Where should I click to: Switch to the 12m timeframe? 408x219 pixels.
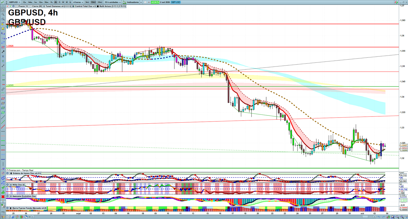point(41,2)
